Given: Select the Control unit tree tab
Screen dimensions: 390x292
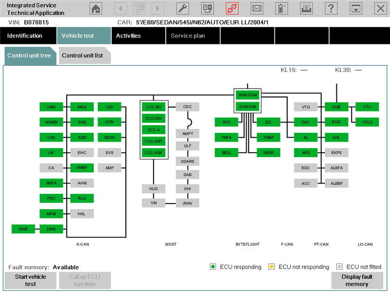Looking at the screenshot, I should point(30,55).
